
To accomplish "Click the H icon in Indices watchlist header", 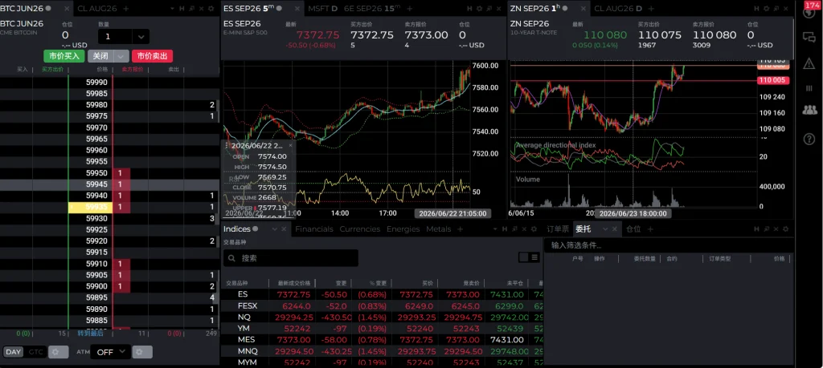I will pos(505,228).
